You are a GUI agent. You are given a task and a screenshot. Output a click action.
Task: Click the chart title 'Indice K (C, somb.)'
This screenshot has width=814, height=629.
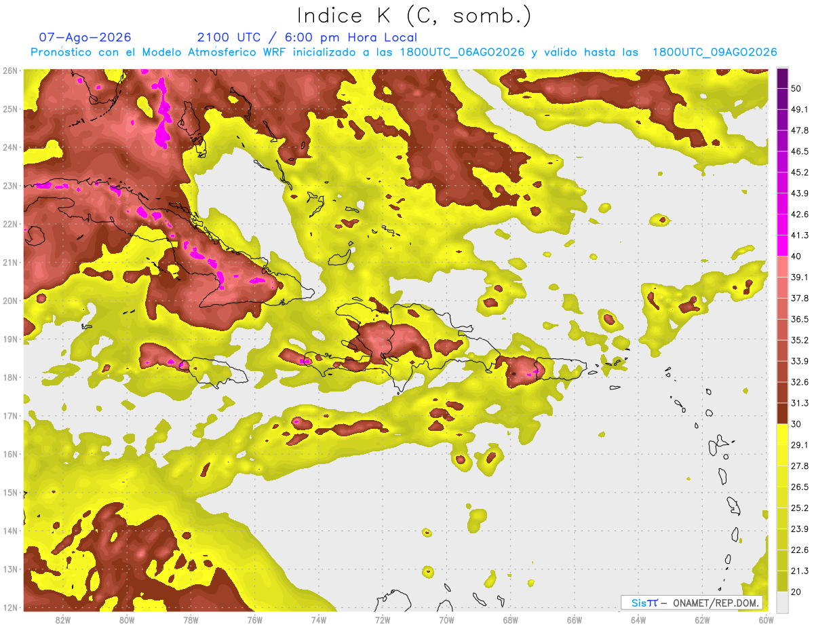pos(414,16)
